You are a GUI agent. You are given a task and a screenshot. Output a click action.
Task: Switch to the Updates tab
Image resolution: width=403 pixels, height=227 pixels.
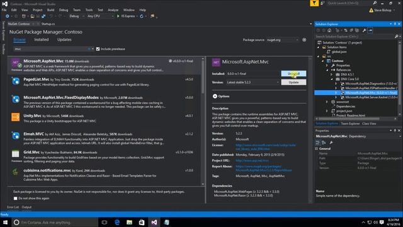pos(64,40)
